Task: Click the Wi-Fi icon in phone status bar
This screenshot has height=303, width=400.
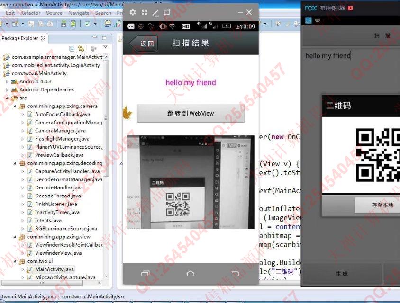Action: click(173, 26)
